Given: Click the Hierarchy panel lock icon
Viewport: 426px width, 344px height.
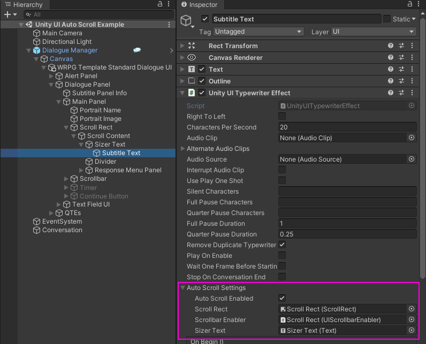Looking at the screenshot, I should pos(160,4).
